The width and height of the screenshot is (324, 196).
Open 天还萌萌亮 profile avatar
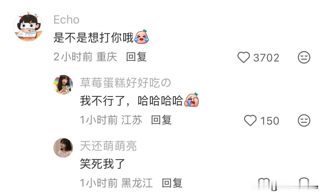63,148
